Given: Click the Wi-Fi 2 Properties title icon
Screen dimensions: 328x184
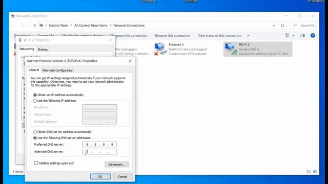Looking at the screenshot, I should pyautogui.click(x=20, y=40).
